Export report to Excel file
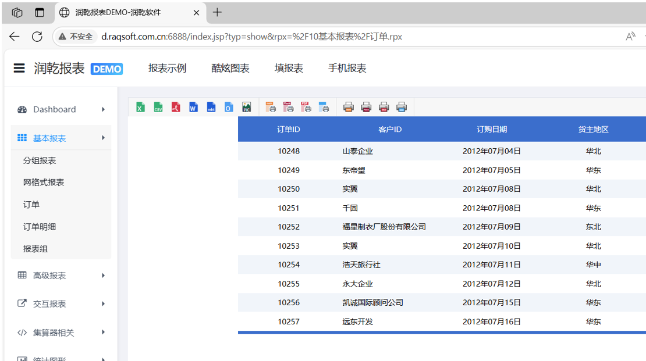 tap(140, 107)
